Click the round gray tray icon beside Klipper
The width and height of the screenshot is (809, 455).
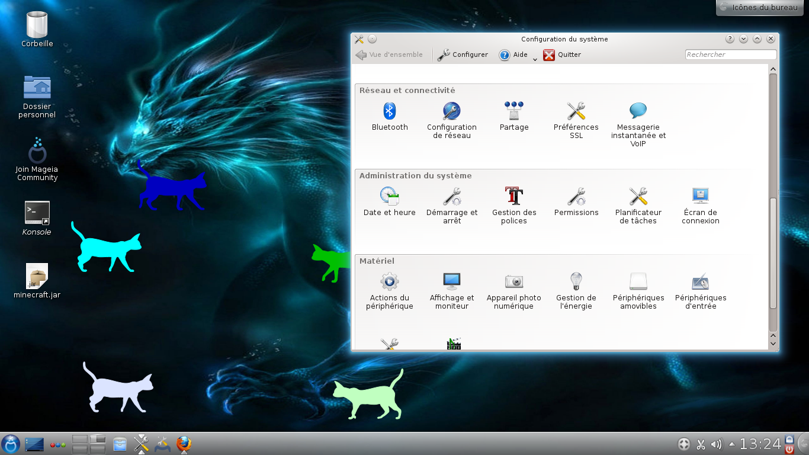point(683,444)
